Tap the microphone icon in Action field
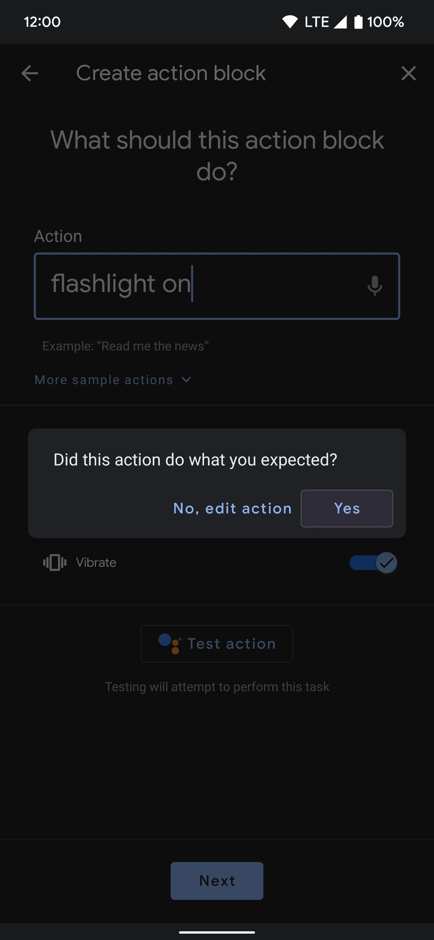This screenshot has width=434, height=940. tap(375, 286)
